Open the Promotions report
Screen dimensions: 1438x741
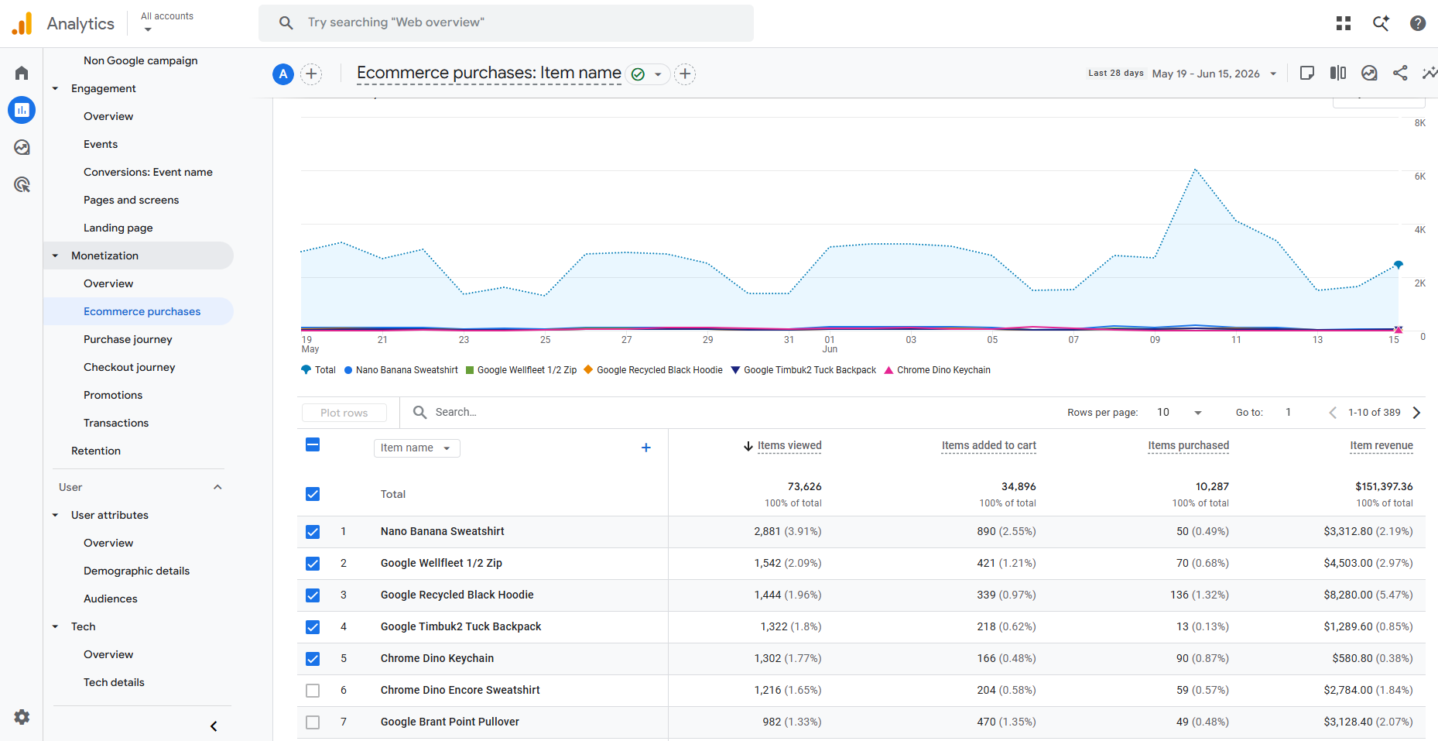[113, 395]
